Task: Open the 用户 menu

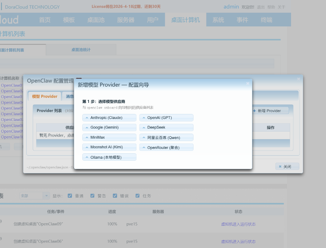Action: click(x=153, y=20)
